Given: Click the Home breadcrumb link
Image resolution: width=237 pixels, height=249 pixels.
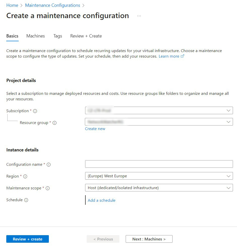Looking at the screenshot, I should 12,5.
